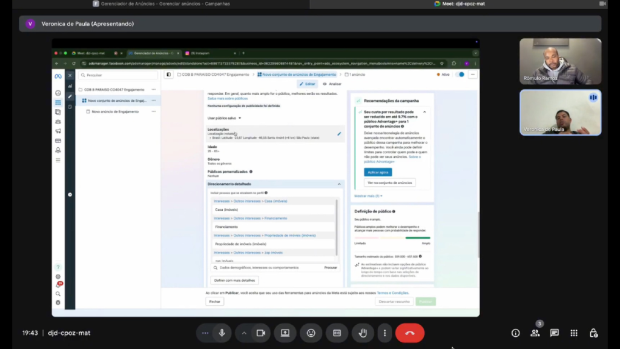Open the activities grid icon
This screenshot has height=349, width=620.
574,333
